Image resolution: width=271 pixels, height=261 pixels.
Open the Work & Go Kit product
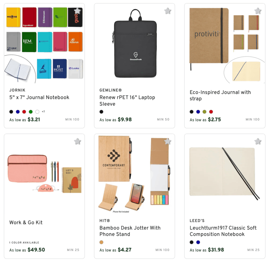[x=26, y=222]
